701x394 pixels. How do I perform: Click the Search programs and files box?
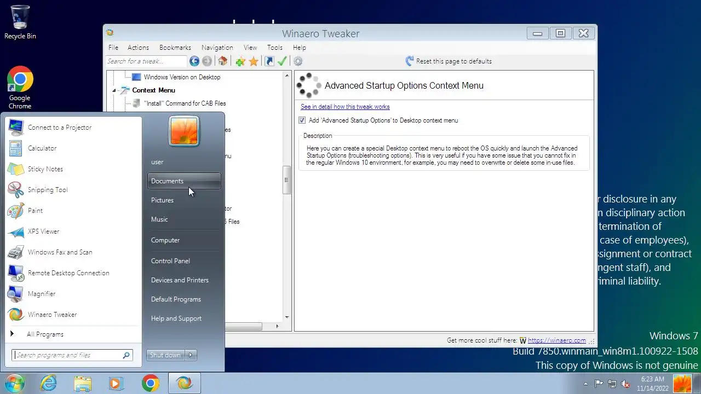(x=72, y=355)
